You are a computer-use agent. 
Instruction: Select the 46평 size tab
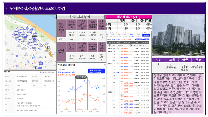click(x=138, y=35)
